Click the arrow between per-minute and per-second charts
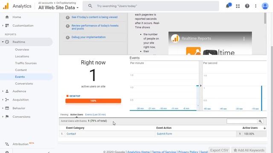The width and height of the screenshot is (273, 153). pyautogui.click(x=200, y=86)
